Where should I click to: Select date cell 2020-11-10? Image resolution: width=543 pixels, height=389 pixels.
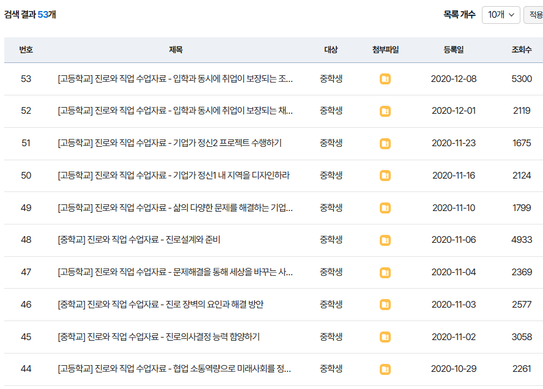pos(454,208)
